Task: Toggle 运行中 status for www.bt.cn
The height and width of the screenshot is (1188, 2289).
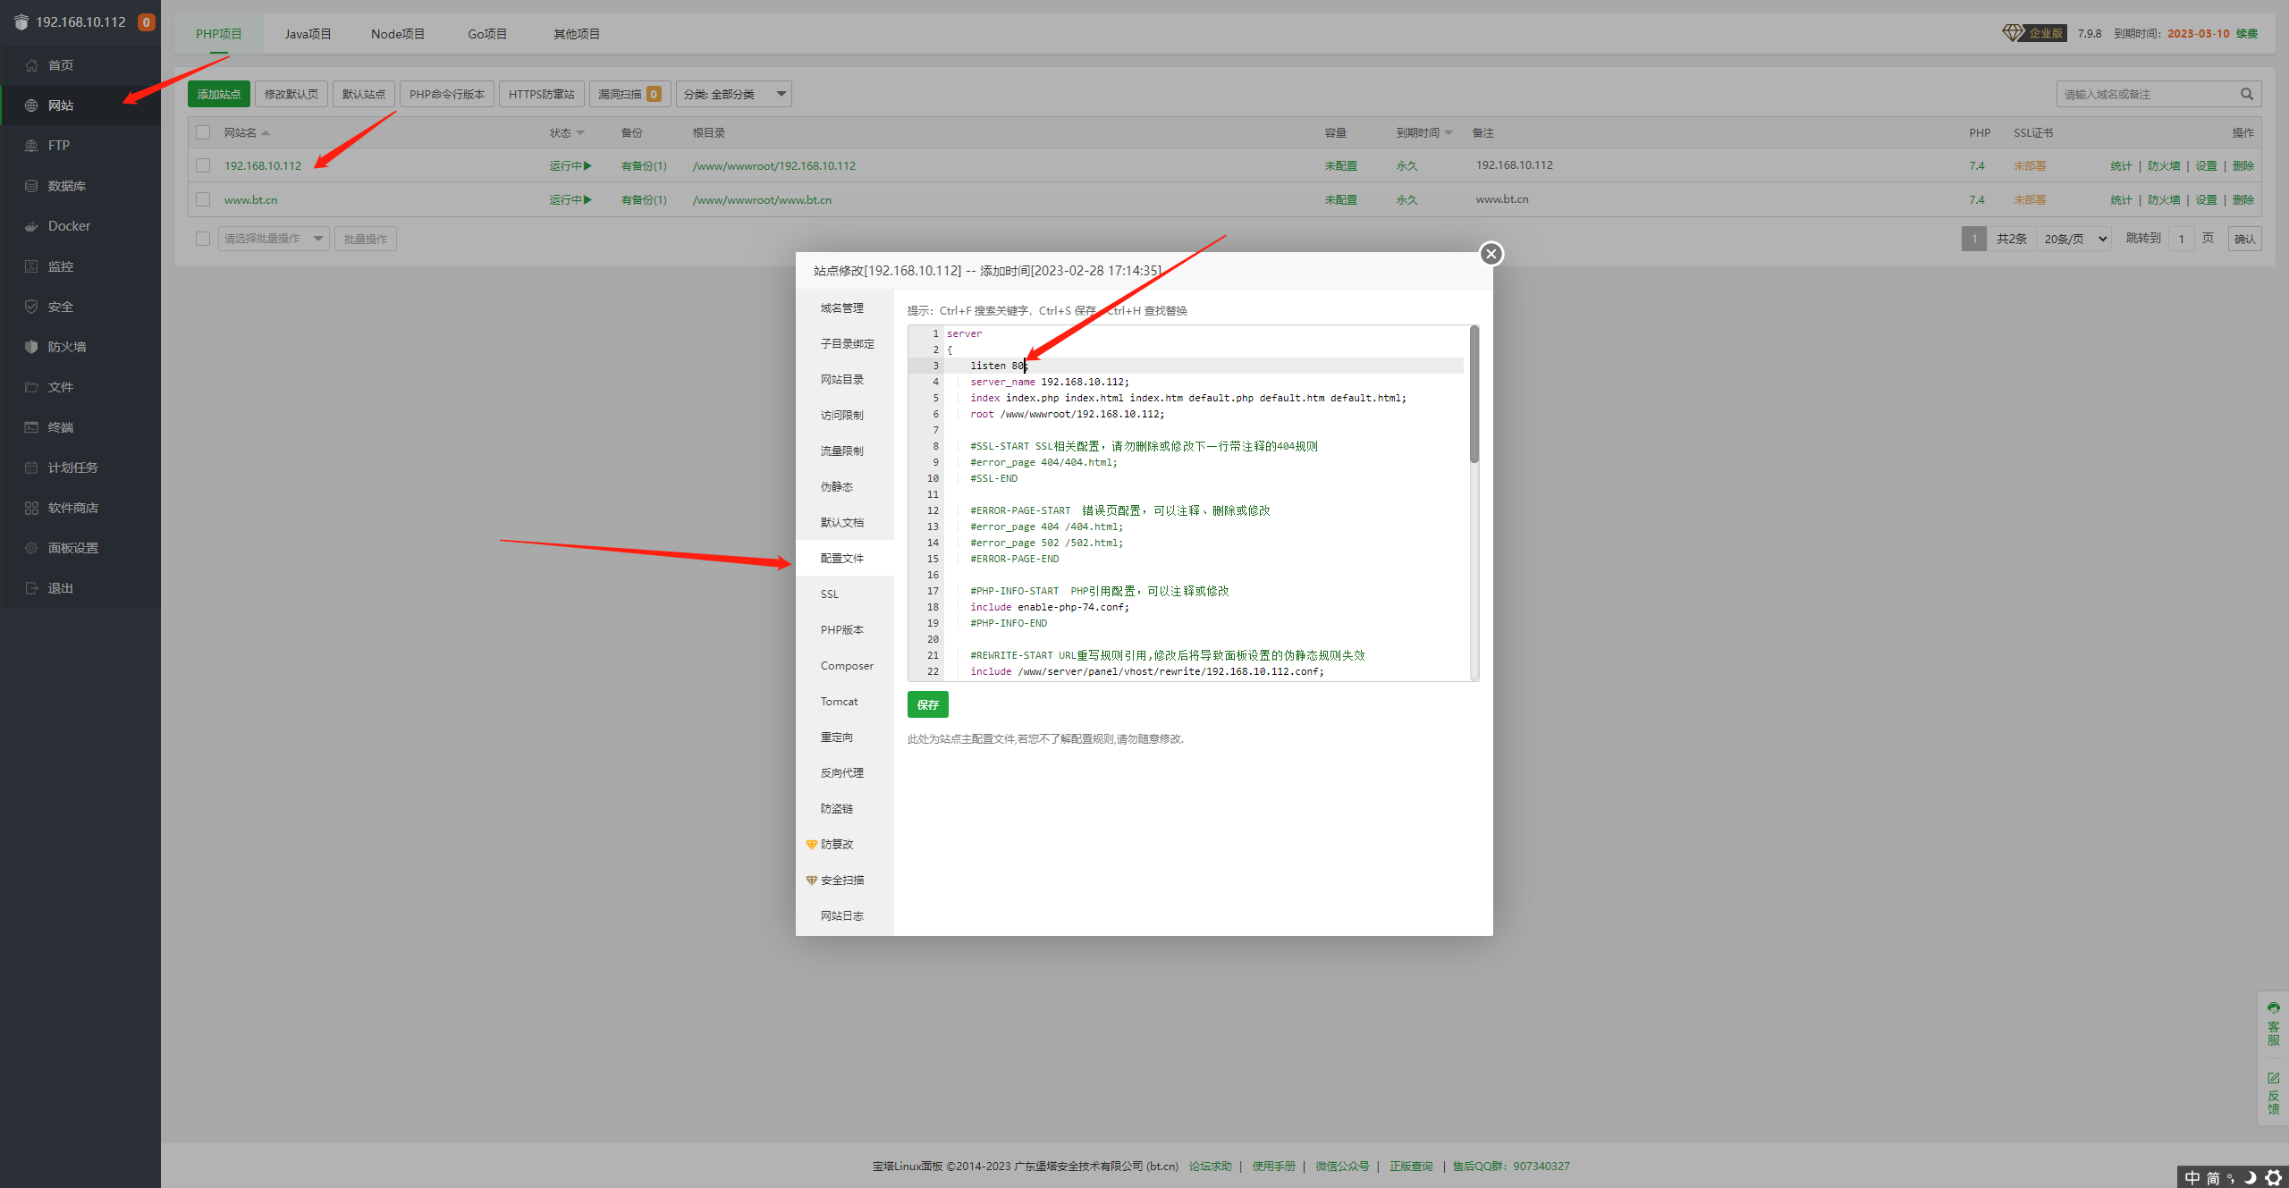Action: click(x=570, y=200)
